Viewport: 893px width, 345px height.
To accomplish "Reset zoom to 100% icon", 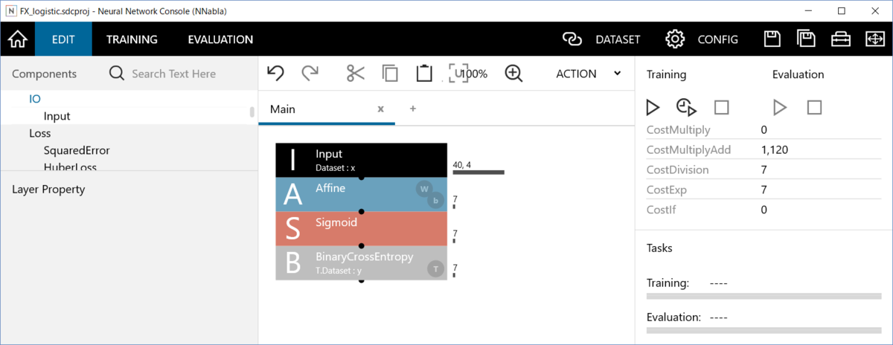I will pyautogui.click(x=468, y=74).
